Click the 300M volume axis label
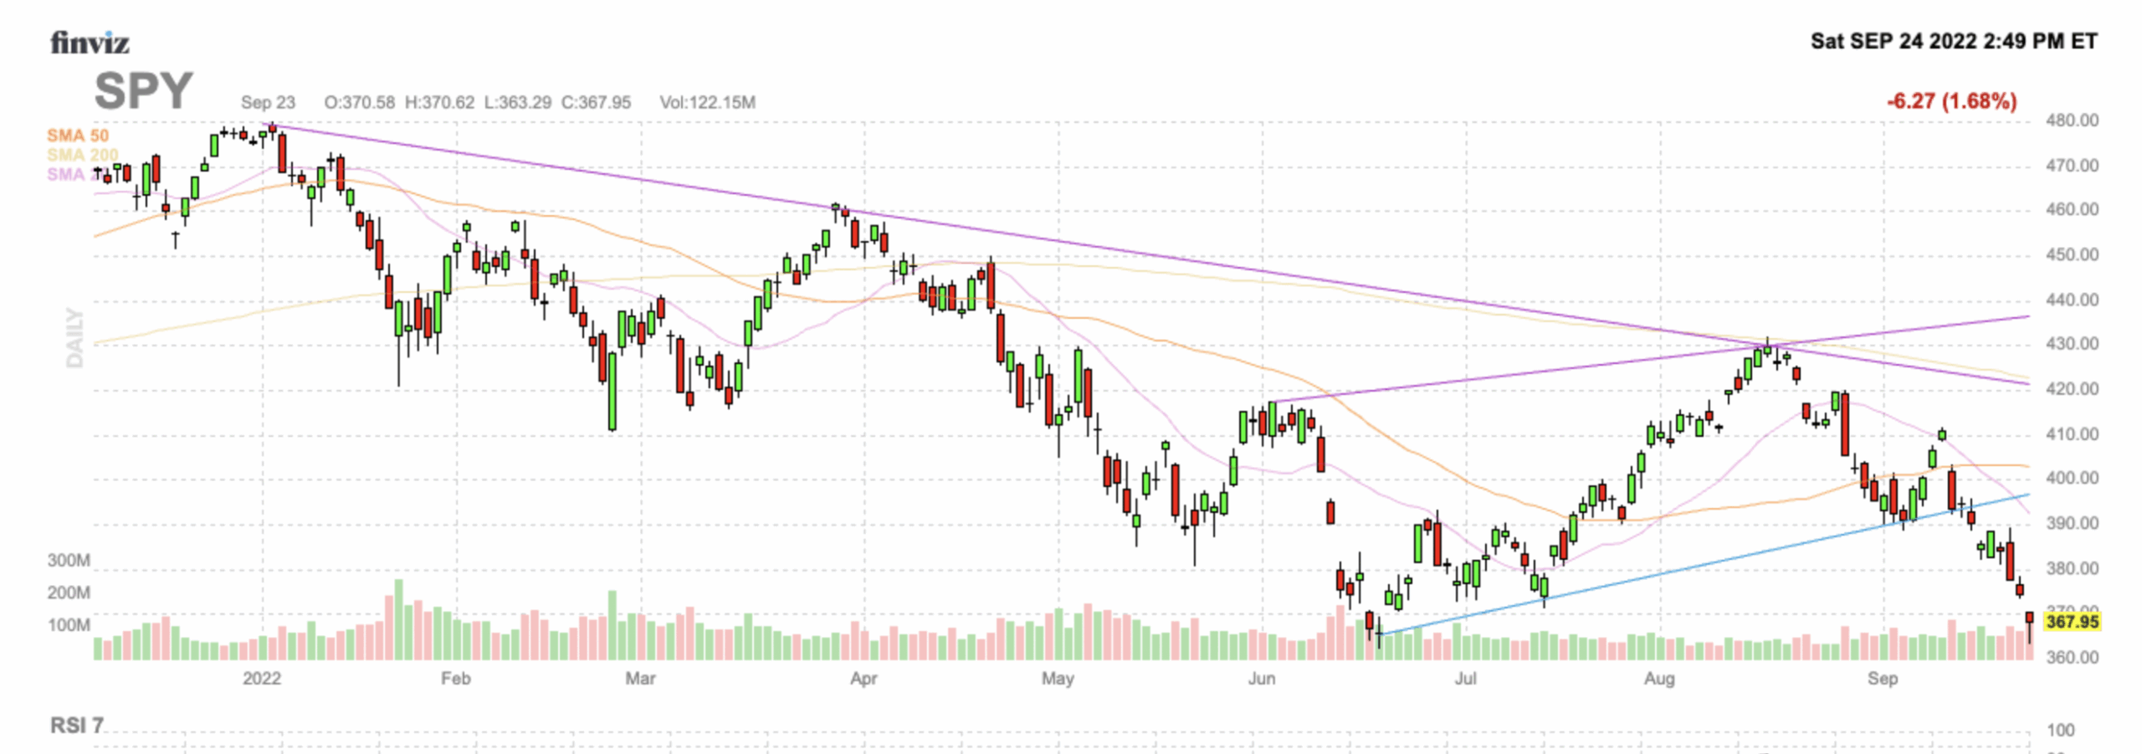The image size is (2142, 754). 69,560
